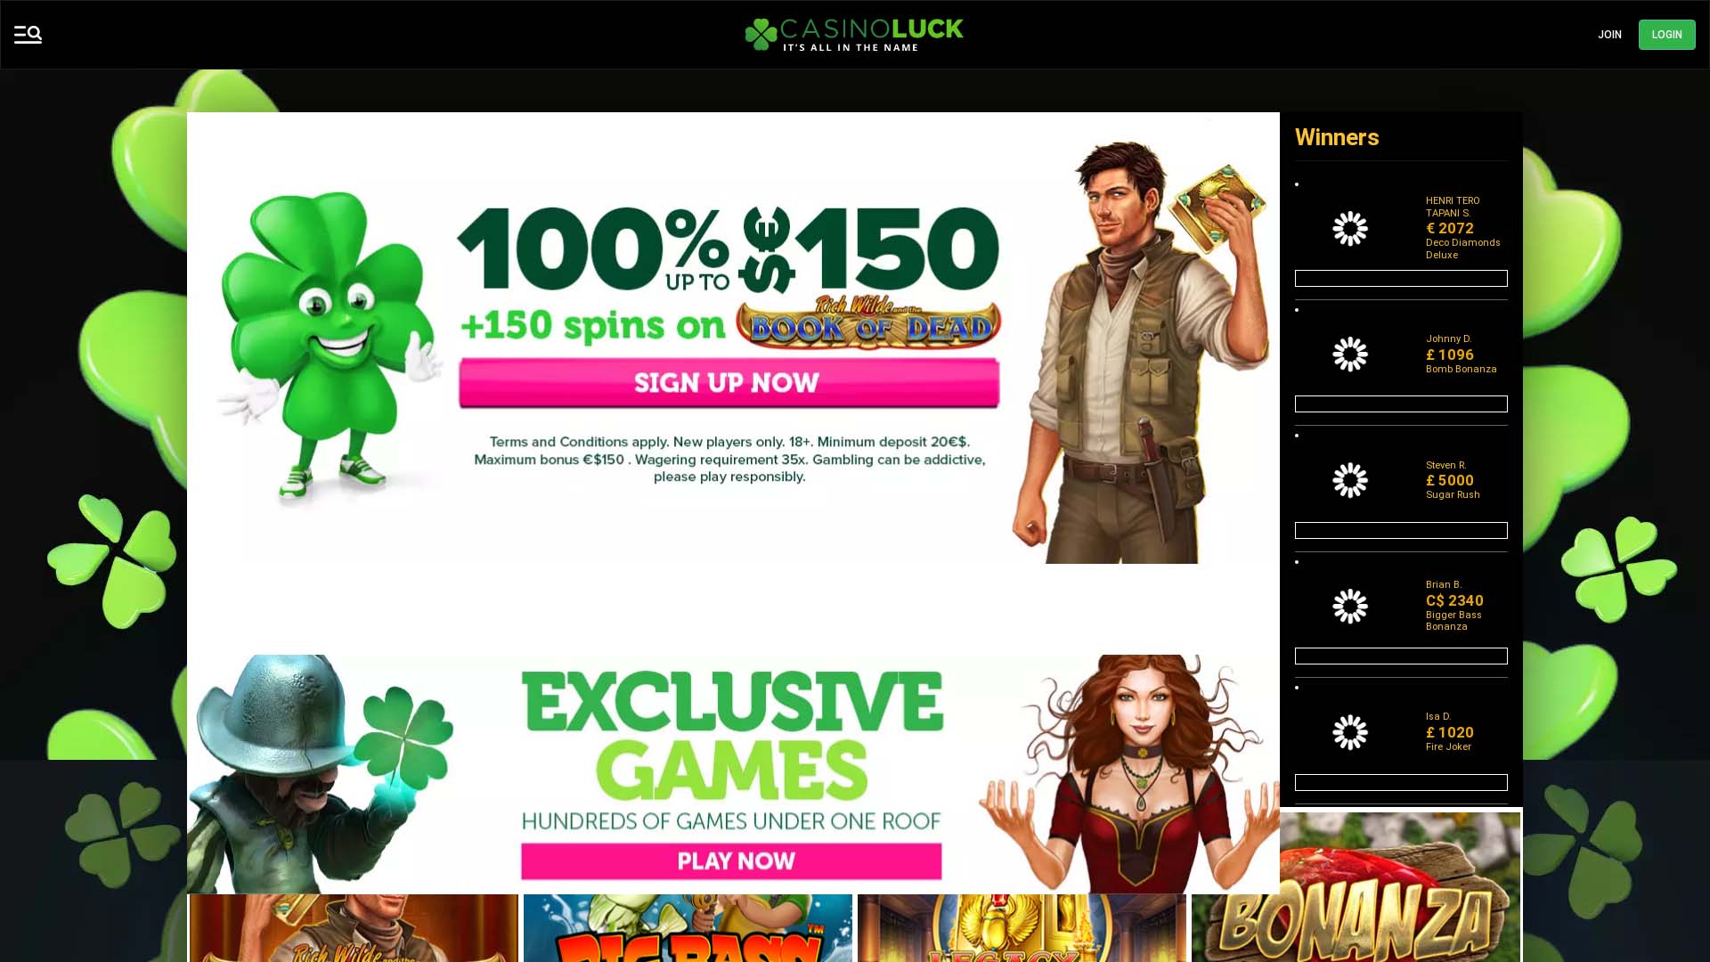The image size is (1710, 962).
Task: Click the pink PLAY NOW button
Action: [x=731, y=861]
